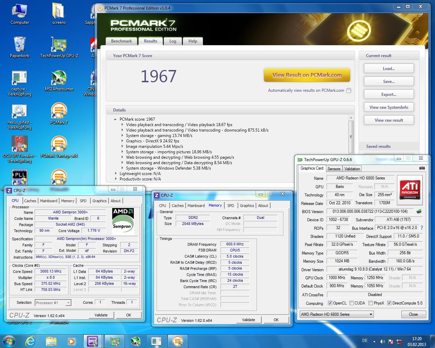Click the volume speaker tray icon
Screen dimensions: 435x348
coord(382,342)
